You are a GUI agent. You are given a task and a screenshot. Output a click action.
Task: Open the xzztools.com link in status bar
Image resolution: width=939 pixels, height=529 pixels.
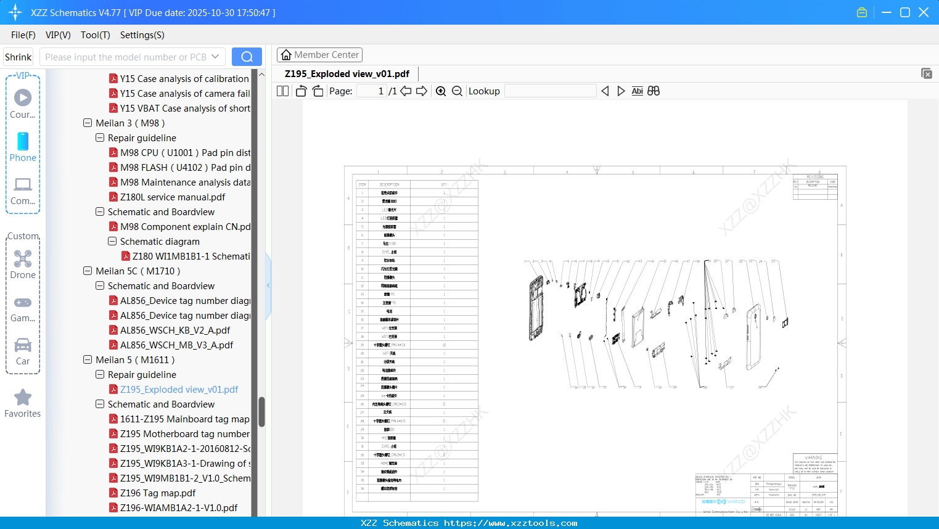tap(511, 523)
